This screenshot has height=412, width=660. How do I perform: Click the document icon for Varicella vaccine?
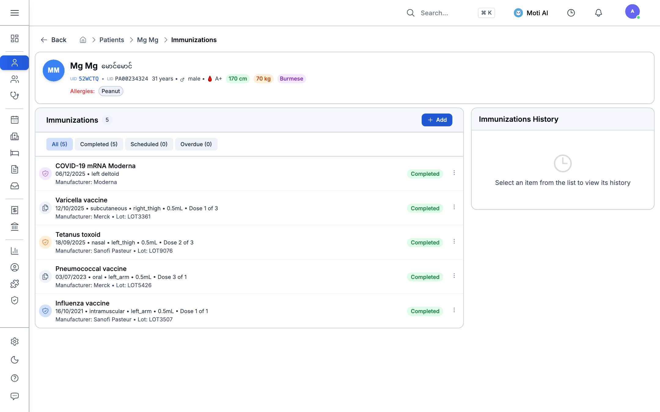[x=45, y=208]
